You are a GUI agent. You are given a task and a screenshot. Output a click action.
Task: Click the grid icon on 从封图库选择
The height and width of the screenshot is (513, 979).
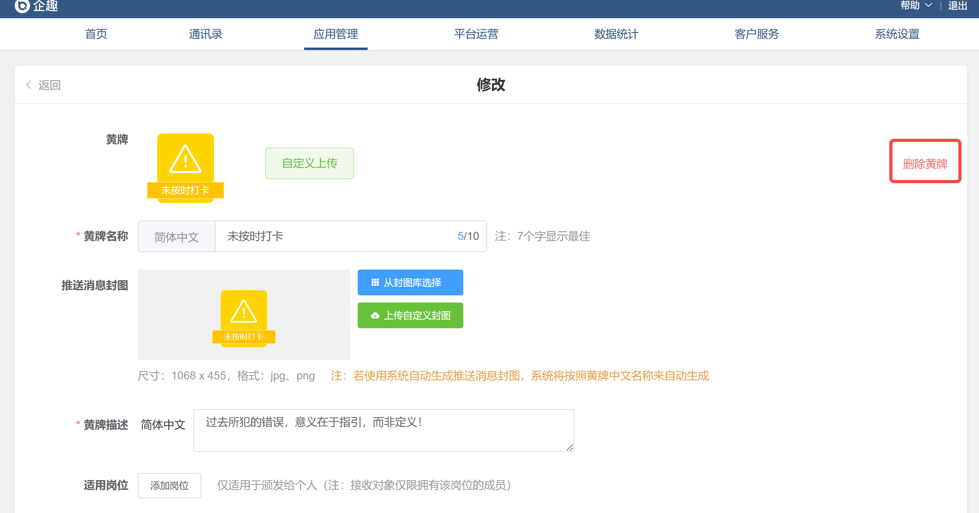pos(375,283)
